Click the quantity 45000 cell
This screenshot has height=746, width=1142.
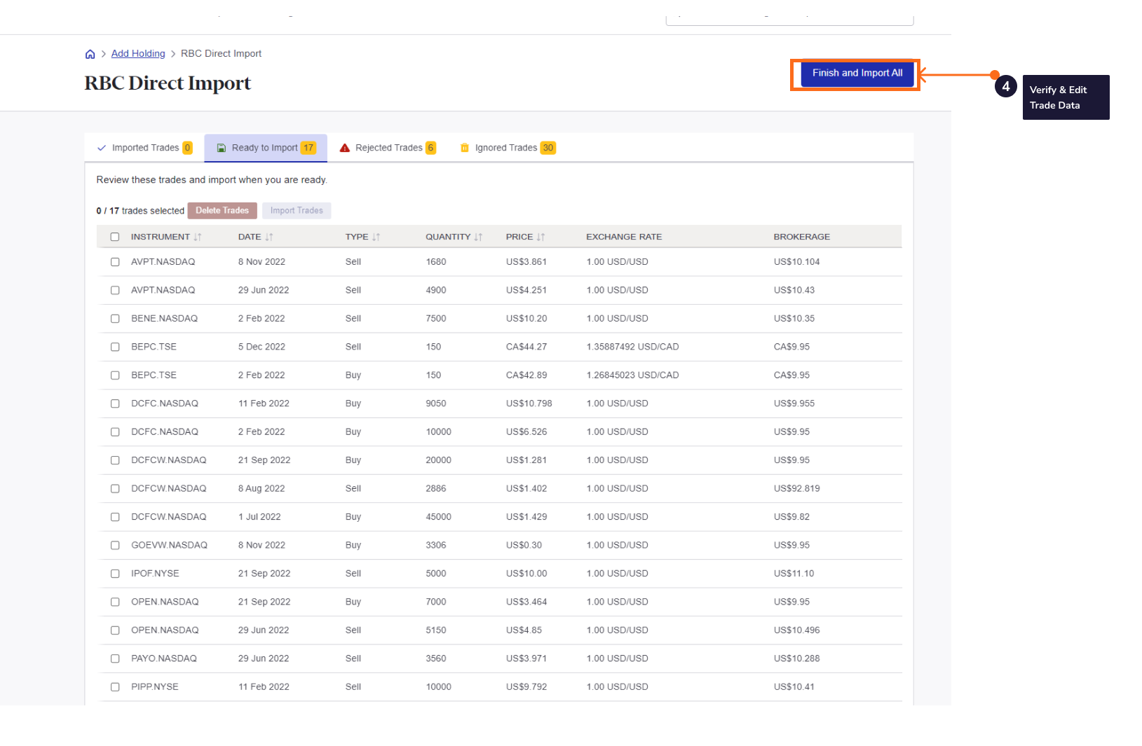[439, 517]
